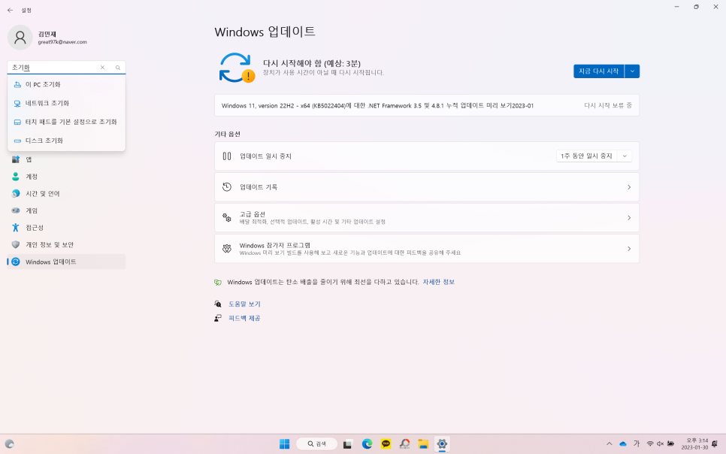Open '개인 정보 및 보안' settings
This screenshot has width=726, height=454.
[66, 244]
